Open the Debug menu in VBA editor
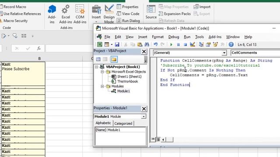280x157 pixels. [174, 37]
